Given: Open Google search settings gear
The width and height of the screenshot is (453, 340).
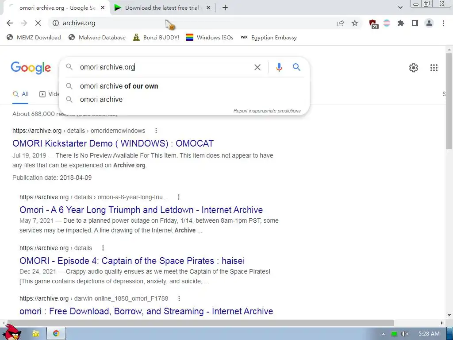Looking at the screenshot, I should pos(414,68).
